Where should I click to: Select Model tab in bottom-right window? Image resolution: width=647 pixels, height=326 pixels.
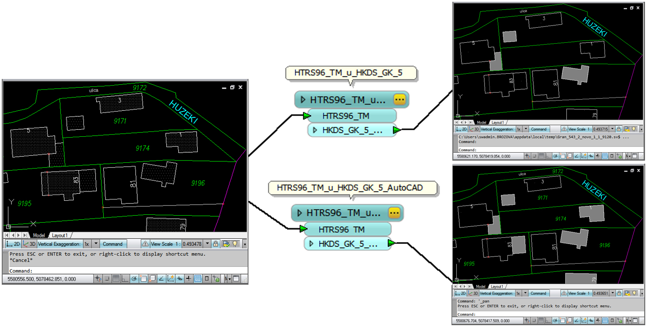click(x=481, y=286)
